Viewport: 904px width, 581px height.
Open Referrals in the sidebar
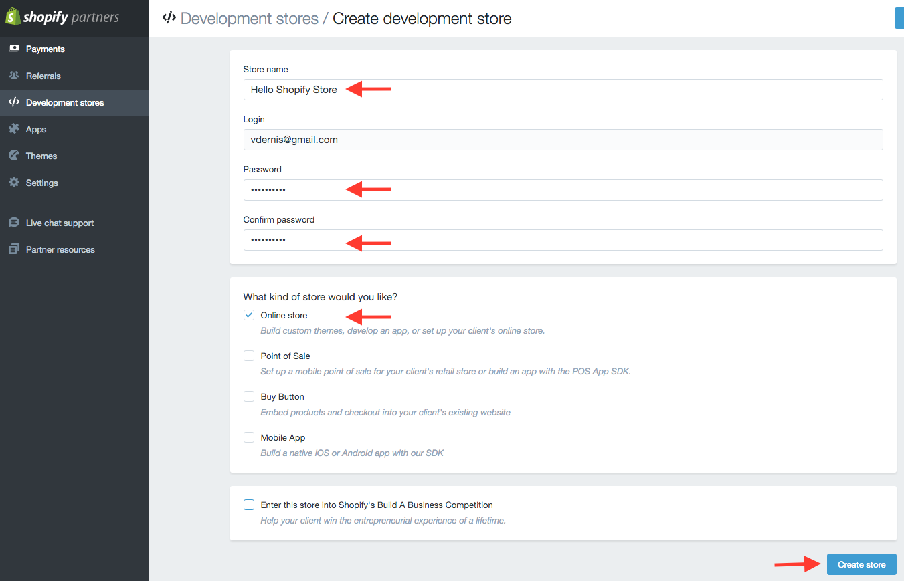pos(74,76)
